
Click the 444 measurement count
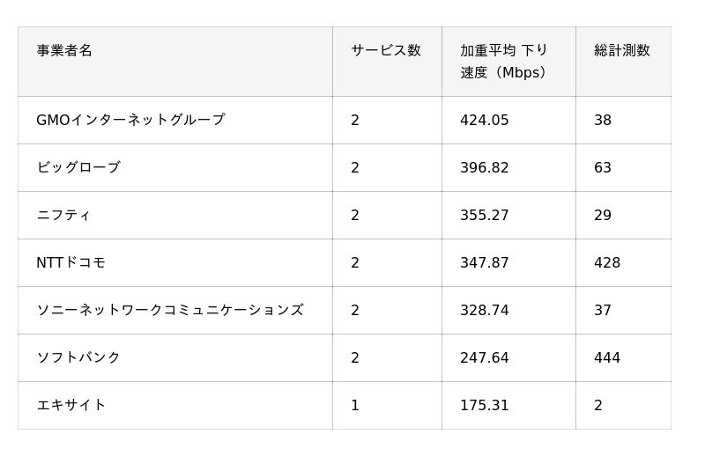(607, 357)
